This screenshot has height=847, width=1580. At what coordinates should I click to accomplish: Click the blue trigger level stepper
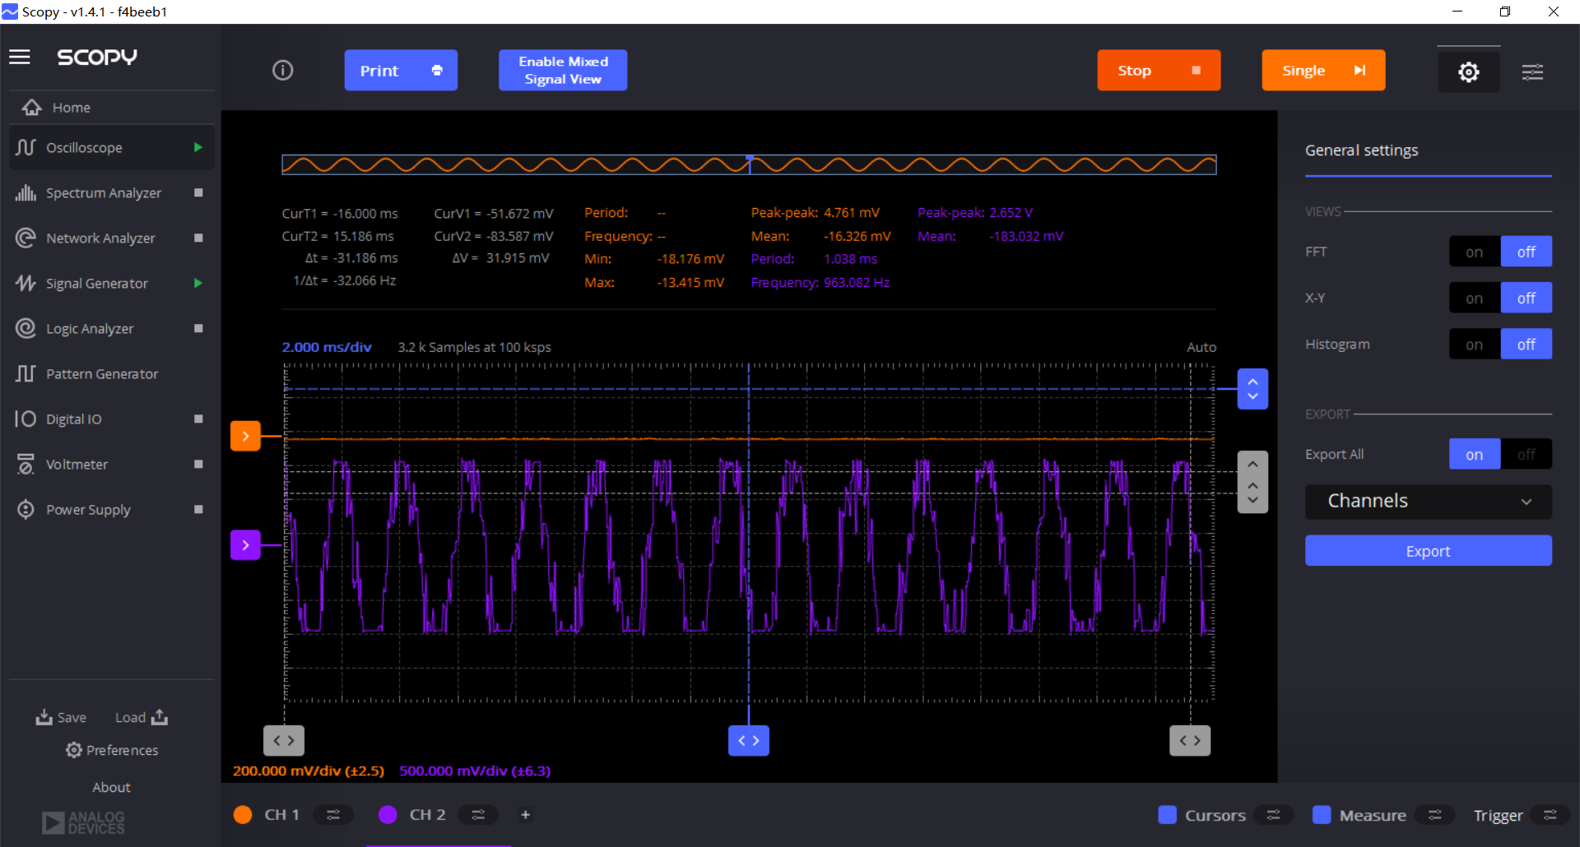click(x=1252, y=389)
